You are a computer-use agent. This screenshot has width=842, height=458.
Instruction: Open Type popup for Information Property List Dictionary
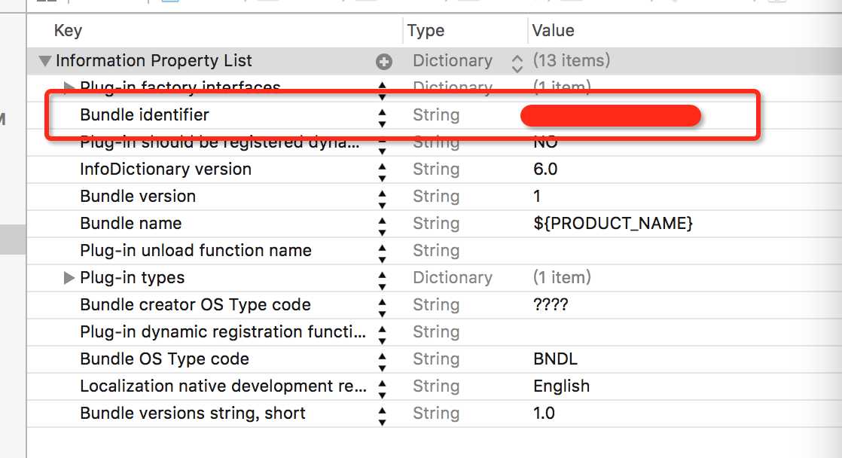(x=517, y=63)
